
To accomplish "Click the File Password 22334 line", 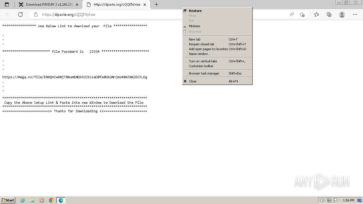I will click(76, 52).
